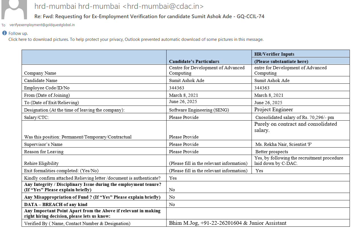Screen dimensions: 351x229
Task: Click the Salary/CTC: row label
Action: click(36, 117)
